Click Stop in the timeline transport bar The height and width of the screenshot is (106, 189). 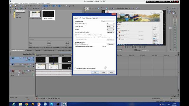(49, 99)
